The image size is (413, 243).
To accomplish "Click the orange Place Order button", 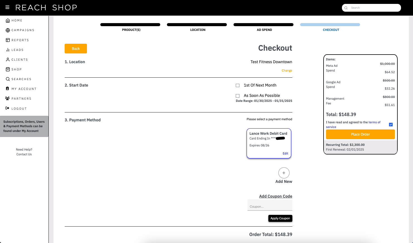I will tap(360, 134).
